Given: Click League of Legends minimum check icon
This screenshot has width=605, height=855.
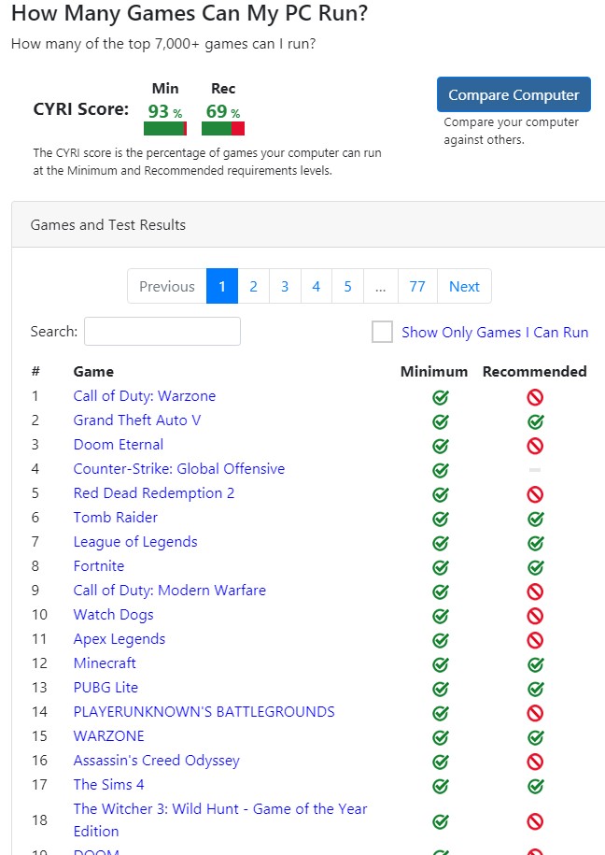Looking at the screenshot, I should coord(441,543).
